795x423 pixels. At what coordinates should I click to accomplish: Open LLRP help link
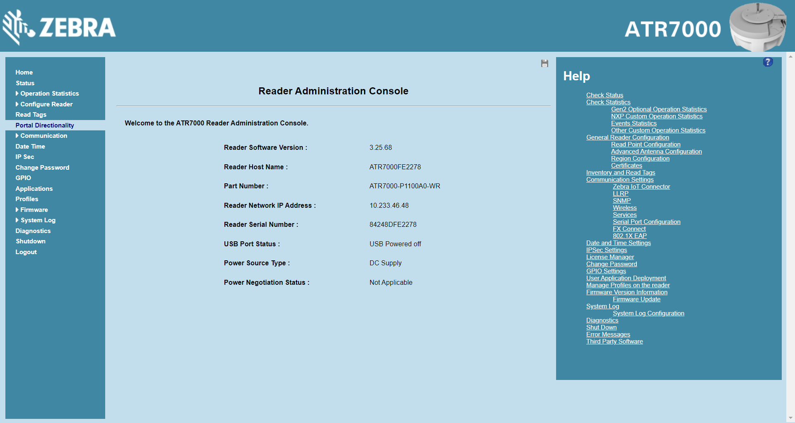tap(621, 194)
